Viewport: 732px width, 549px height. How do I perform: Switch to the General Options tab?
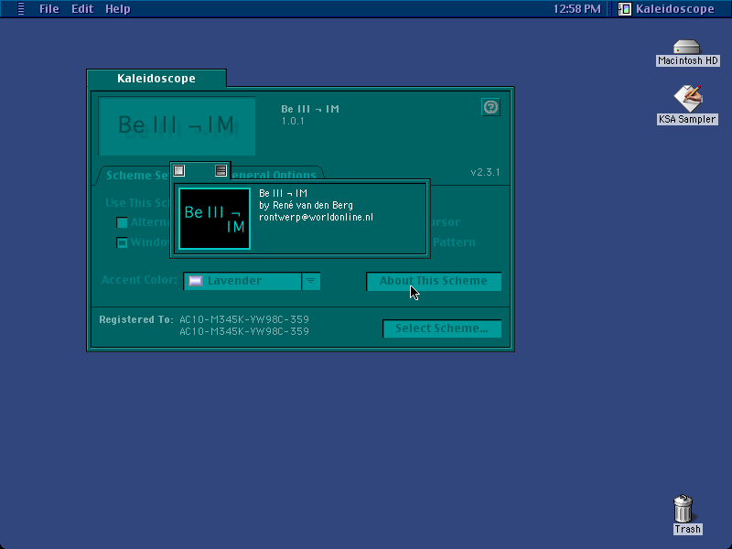click(x=275, y=175)
